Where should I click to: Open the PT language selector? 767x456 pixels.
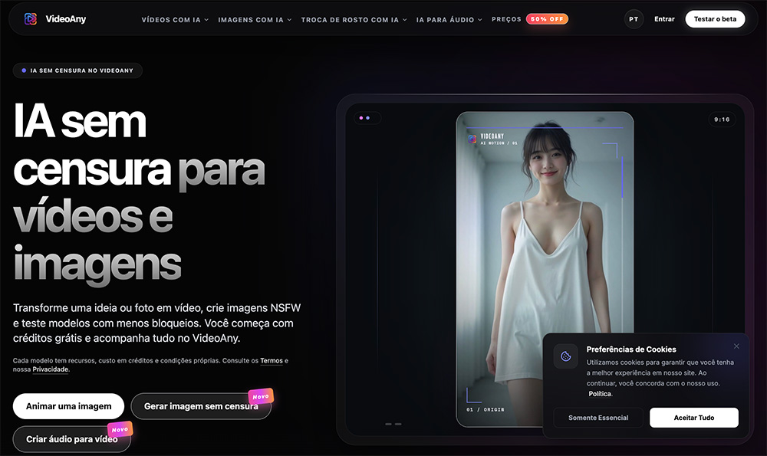pos(634,19)
